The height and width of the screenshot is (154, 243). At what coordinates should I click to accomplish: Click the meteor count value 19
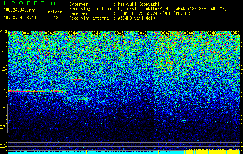pyautogui.click(x=56, y=18)
